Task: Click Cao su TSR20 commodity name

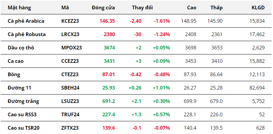Action: tap(24, 128)
